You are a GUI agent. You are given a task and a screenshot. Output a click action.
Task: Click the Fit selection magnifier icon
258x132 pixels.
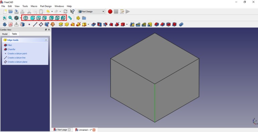(11, 18)
